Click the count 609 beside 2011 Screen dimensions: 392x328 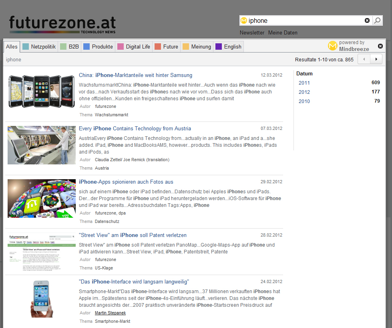coord(376,83)
